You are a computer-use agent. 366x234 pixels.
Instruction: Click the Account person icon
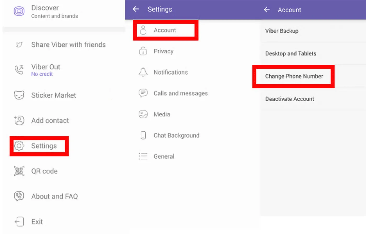(x=143, y=30)
